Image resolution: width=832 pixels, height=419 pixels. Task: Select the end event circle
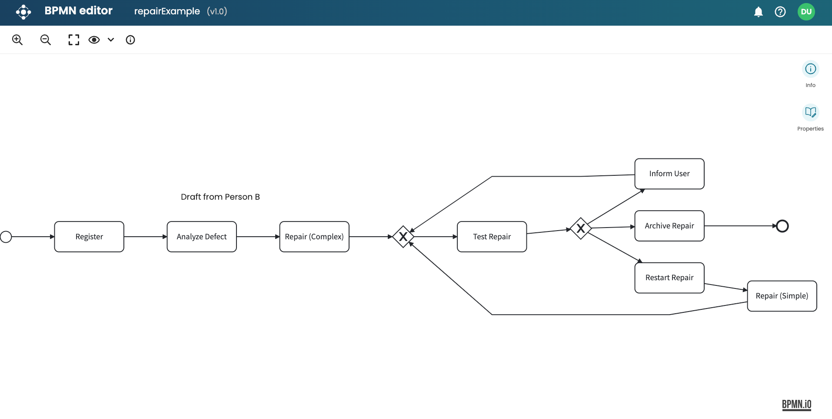(x=782, y=226)
